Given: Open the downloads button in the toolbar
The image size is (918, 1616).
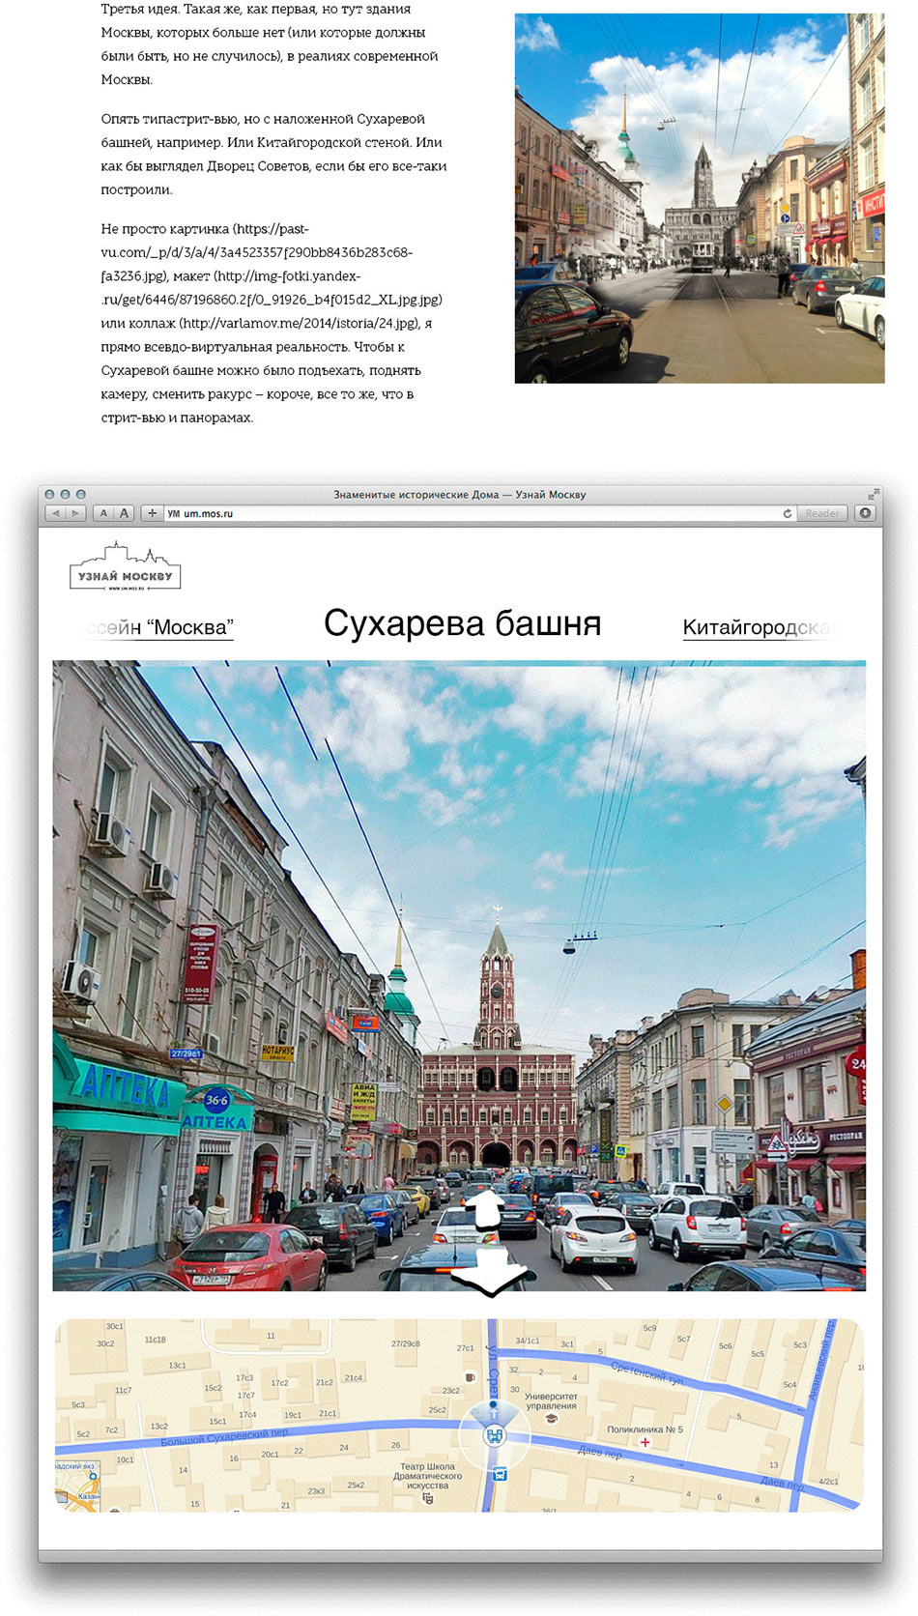Looking at the screenshot, I should 865,513.
